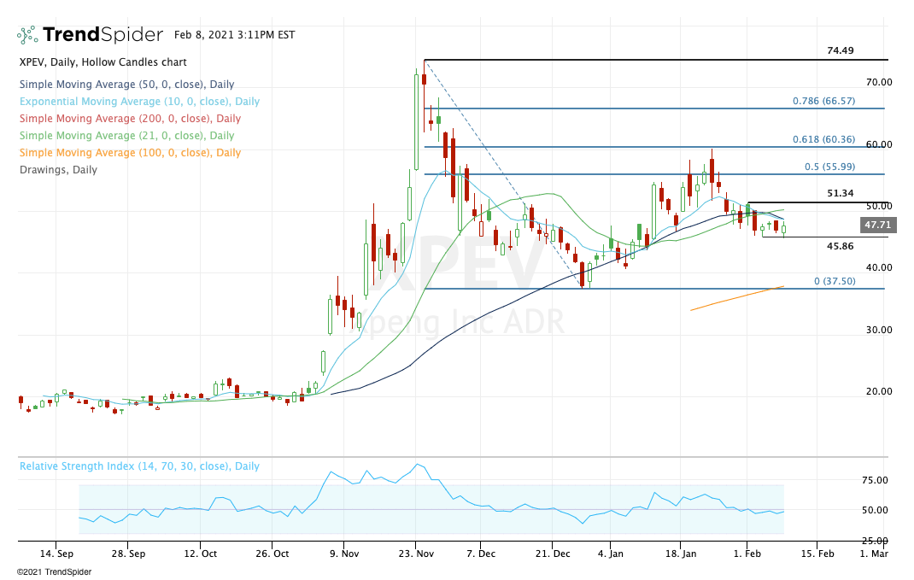The width and height of the screenshot is (914, 580).
Task: Select the 51.34 resistance level label
Action: [x=841, y=194]
